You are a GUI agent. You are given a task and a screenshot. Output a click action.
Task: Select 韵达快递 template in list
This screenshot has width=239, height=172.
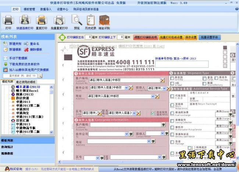pos(22,98)
